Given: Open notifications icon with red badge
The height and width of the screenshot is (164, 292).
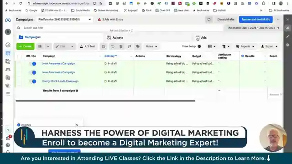Looking at the screenshot, I should [x=8, y=138].
